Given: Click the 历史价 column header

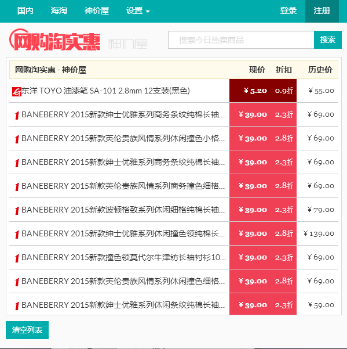Looking at the screenshot, I should 320,70.
